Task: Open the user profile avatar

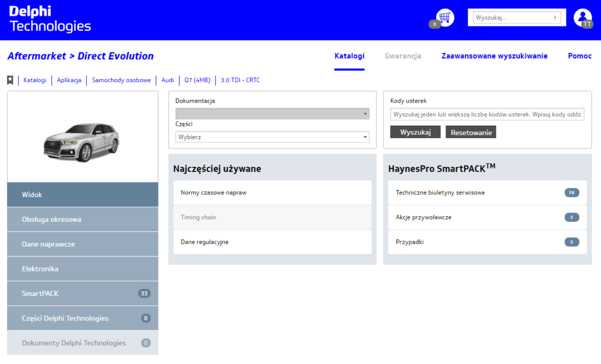Action: (583, 18)
